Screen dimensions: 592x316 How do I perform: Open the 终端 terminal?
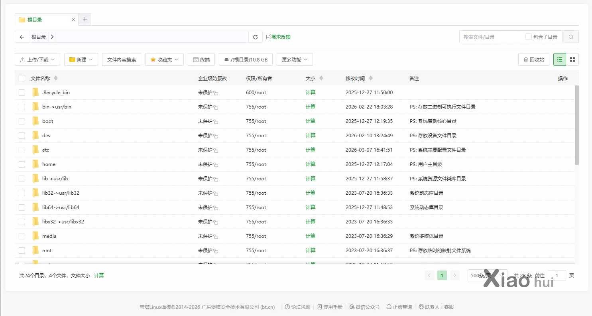201,59
